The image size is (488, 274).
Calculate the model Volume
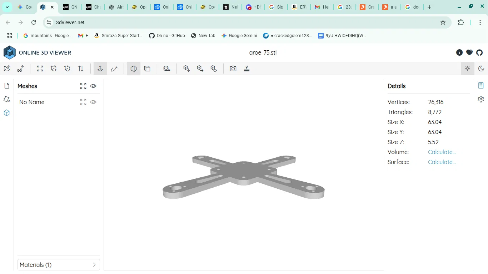(442, 152)
